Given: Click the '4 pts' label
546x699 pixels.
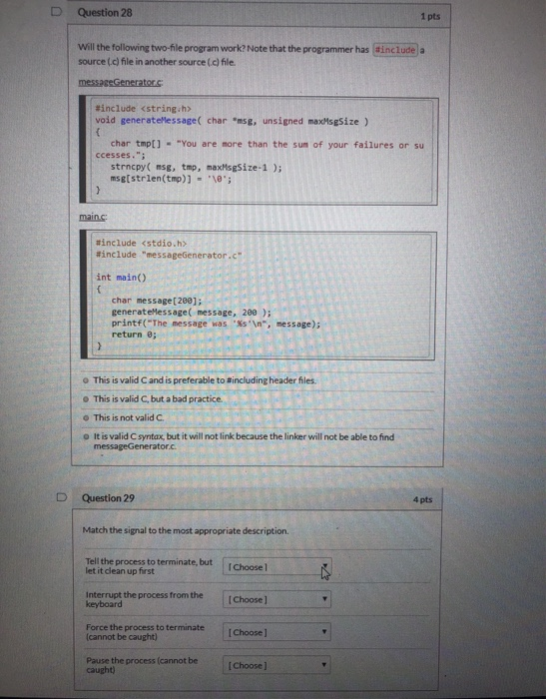Looking at the screenshot, I should pyautogui.click(x=422, y=499).
